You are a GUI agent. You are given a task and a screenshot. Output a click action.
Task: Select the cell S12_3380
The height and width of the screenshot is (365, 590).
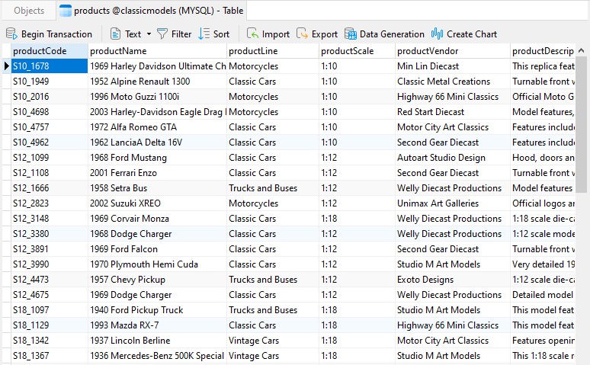pos(50,234)
